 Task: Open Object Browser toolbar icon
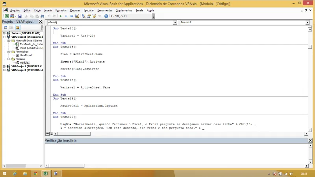pos(94,16)
